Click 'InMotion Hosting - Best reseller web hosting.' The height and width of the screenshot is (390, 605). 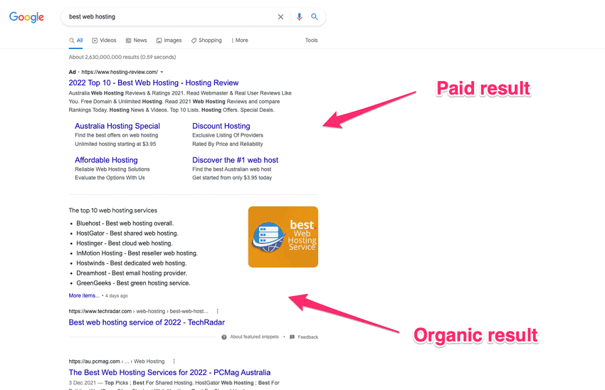pyautogui.click(x=137, y=253)
